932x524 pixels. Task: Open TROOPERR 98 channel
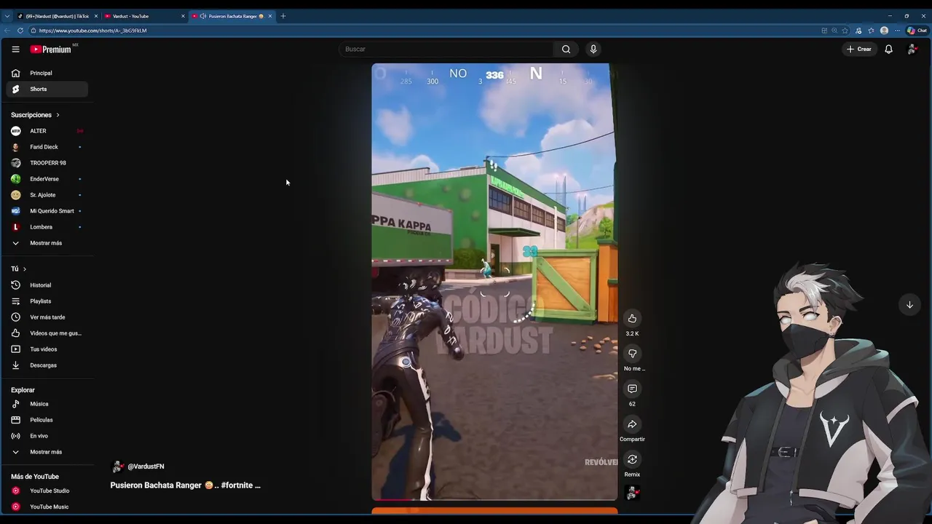coord(47,163)
